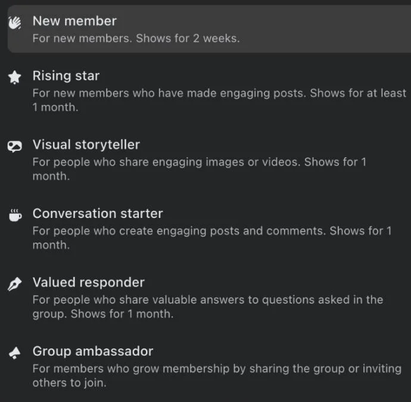Click the waving hand New member icon
This screenshot has height=402, width=411.
[14, 23]
